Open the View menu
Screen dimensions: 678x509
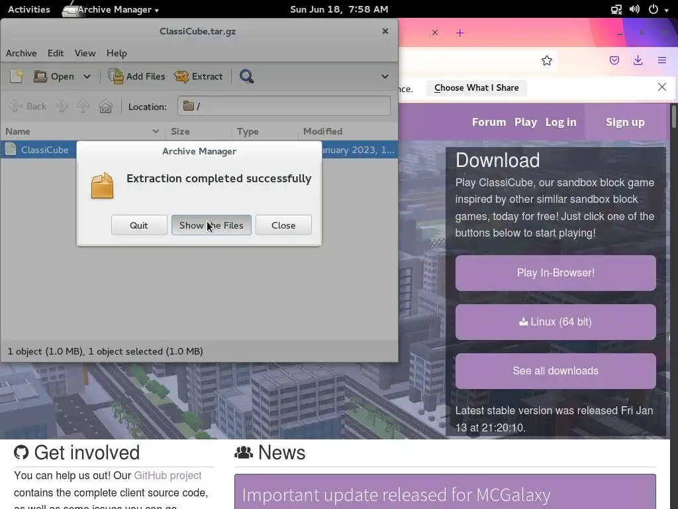pyautogui.click(x=85, y=53)
